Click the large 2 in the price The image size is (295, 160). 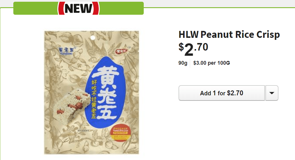(x=189, y=50)
